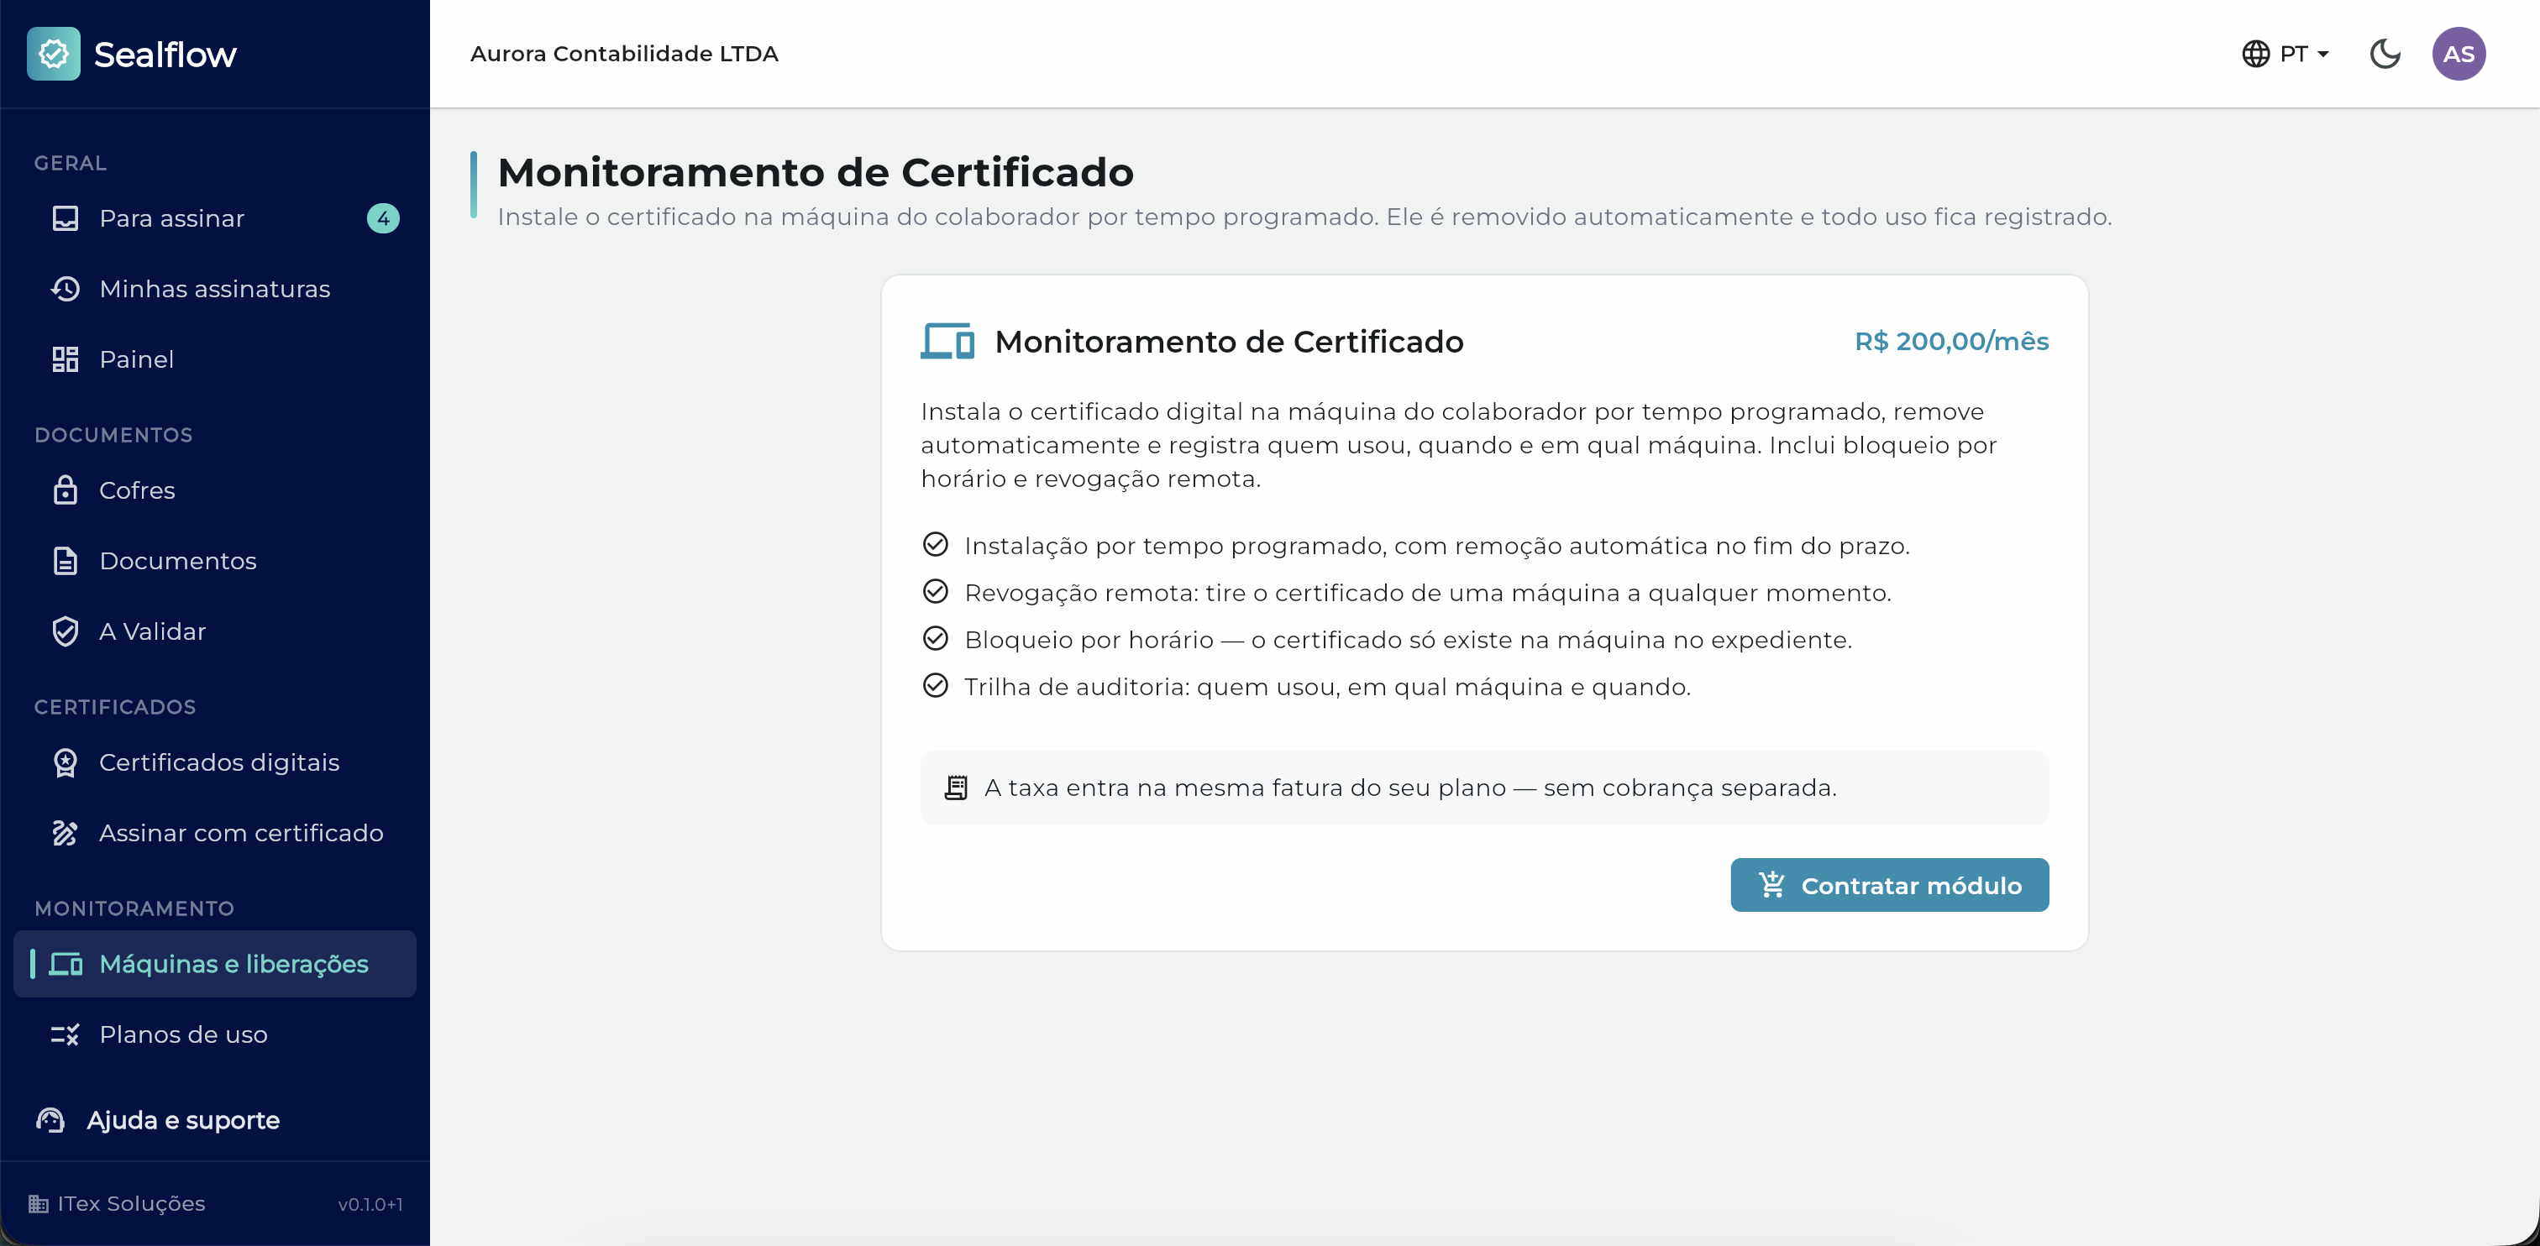Go to Documentos
Screen dimensions: 2540x1246
tap(215, 561)
